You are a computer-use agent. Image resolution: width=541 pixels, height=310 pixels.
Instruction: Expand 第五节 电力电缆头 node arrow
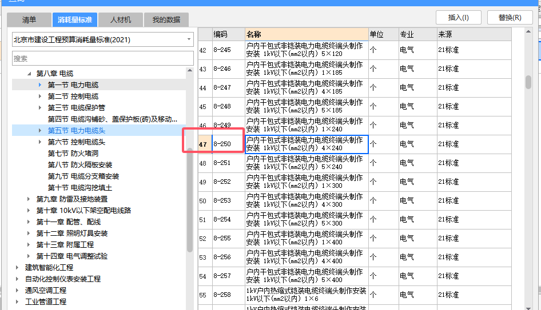click(x=40, y=131)
